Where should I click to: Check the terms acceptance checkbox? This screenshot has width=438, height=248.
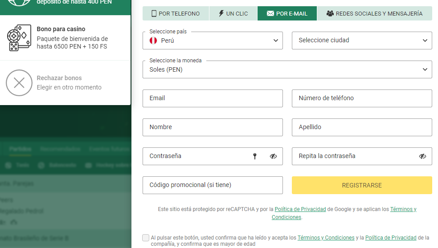point(146,238)
